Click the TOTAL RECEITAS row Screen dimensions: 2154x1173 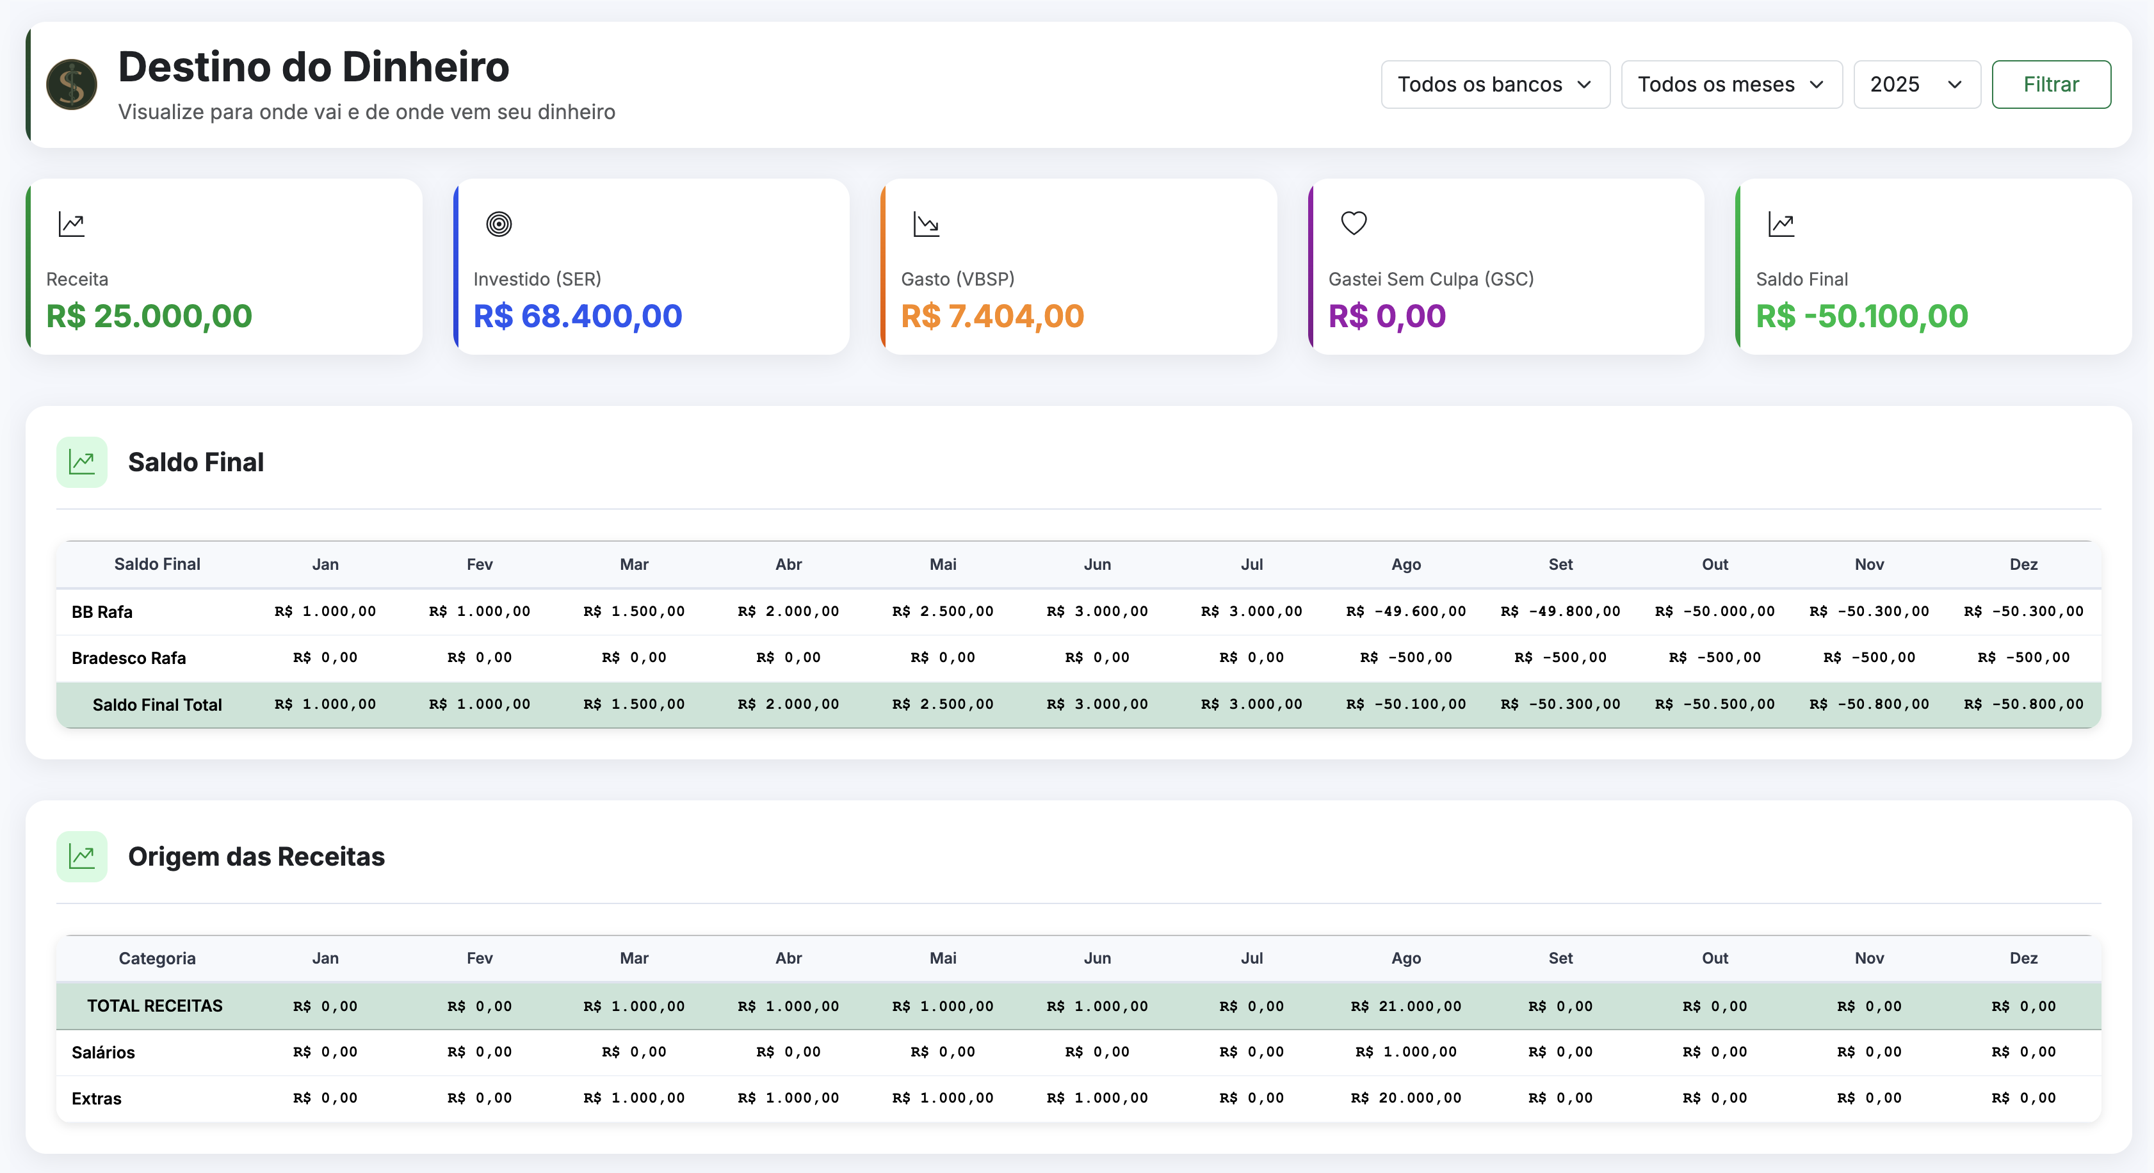[156, 1006]
